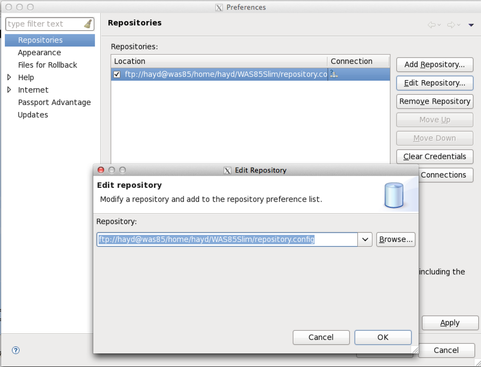Click the connection status icon next to repository URL

(334, 74)
